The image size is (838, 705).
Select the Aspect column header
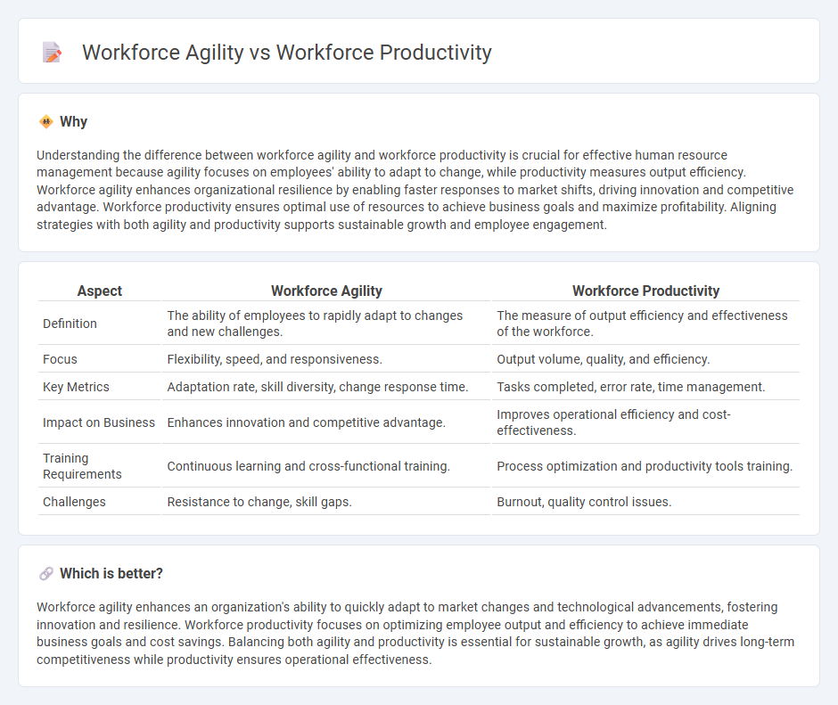(100, 291)
